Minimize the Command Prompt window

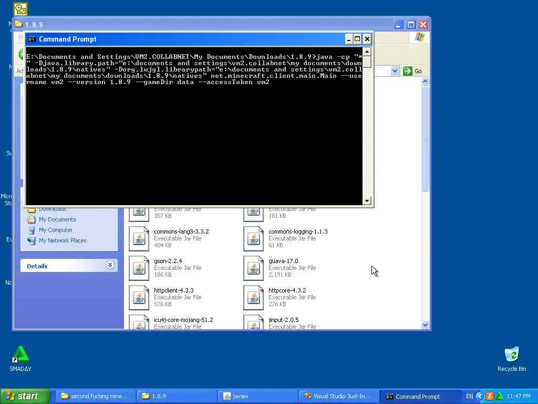coord(349,39)
